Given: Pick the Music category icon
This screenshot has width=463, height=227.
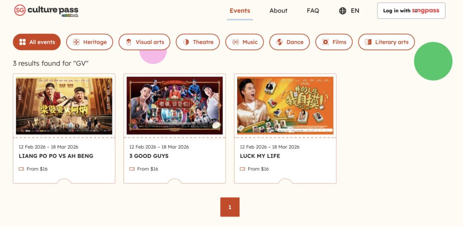Looking at the screenshot, I should [235, 42].
